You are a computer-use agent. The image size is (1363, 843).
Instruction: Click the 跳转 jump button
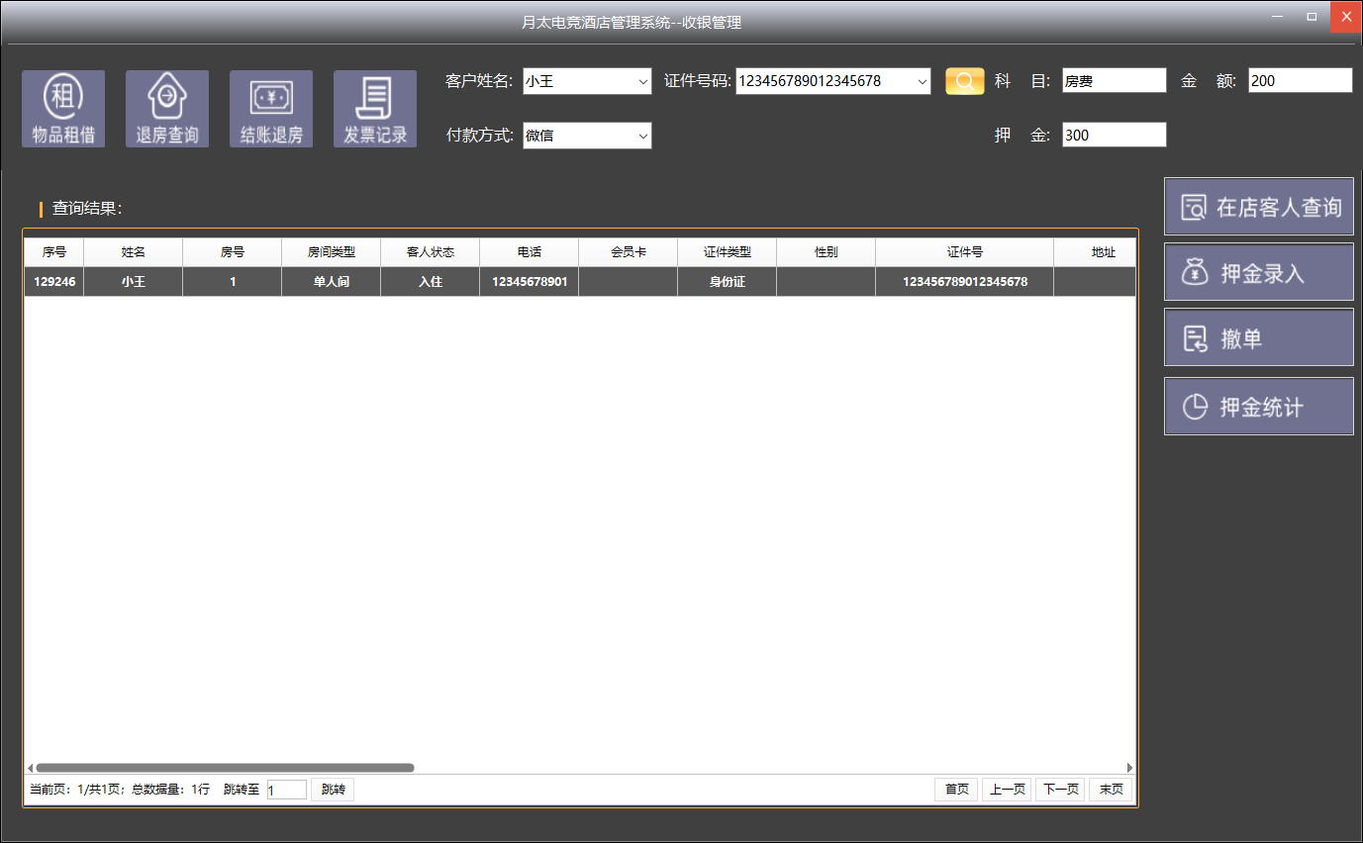pyautogui.click(x=333, y=790)
